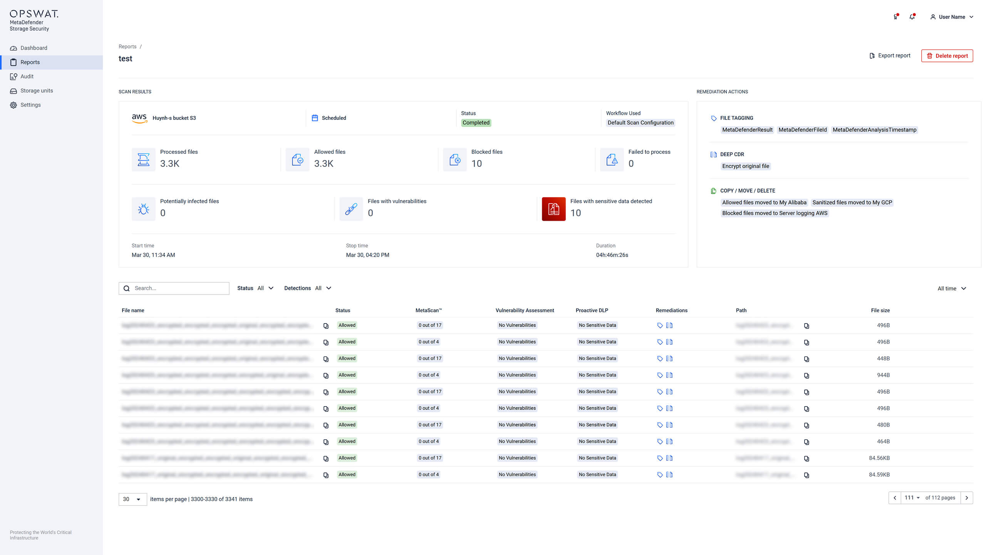This screenshot has height=555, width=989.
Task: Open the notifications bell icon
Action: tap(912, 17)
